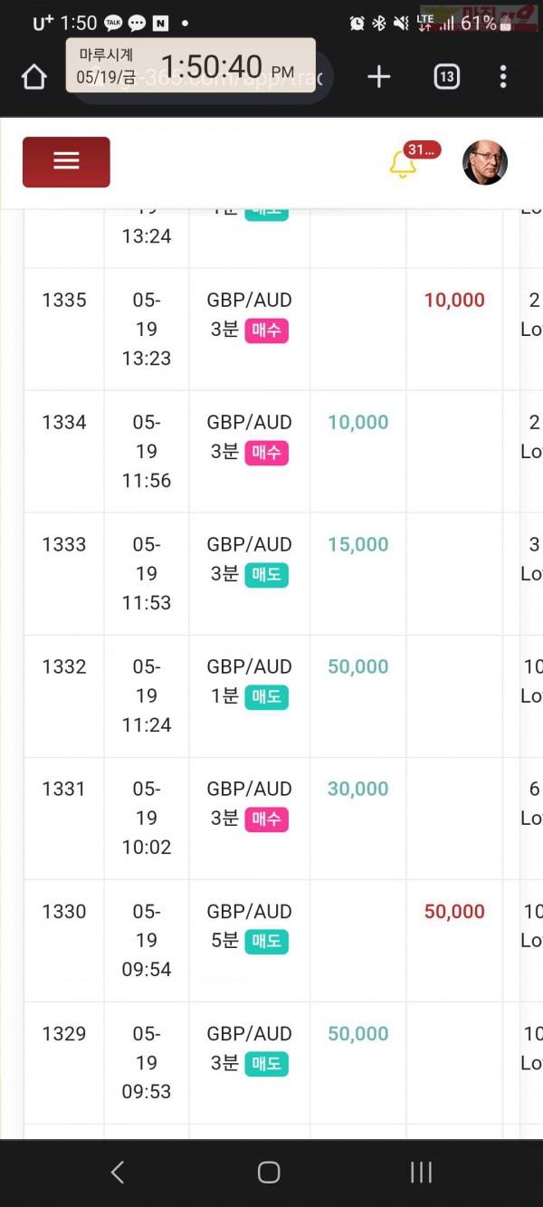Tap the 매도 badge in row 1332

266,697
